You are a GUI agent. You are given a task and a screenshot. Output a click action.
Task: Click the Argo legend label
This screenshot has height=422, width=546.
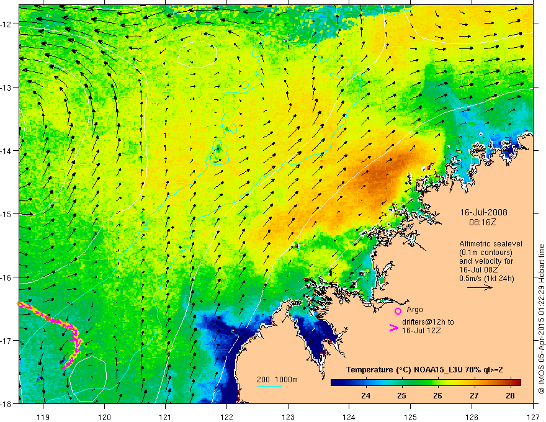click(414, 310)
